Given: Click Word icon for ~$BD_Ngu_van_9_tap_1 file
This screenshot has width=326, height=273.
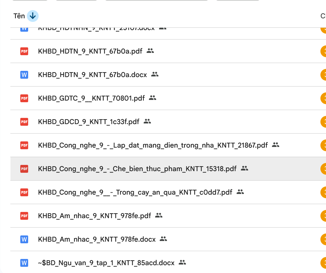Looking at the screenshot, I should coord(24,263).
